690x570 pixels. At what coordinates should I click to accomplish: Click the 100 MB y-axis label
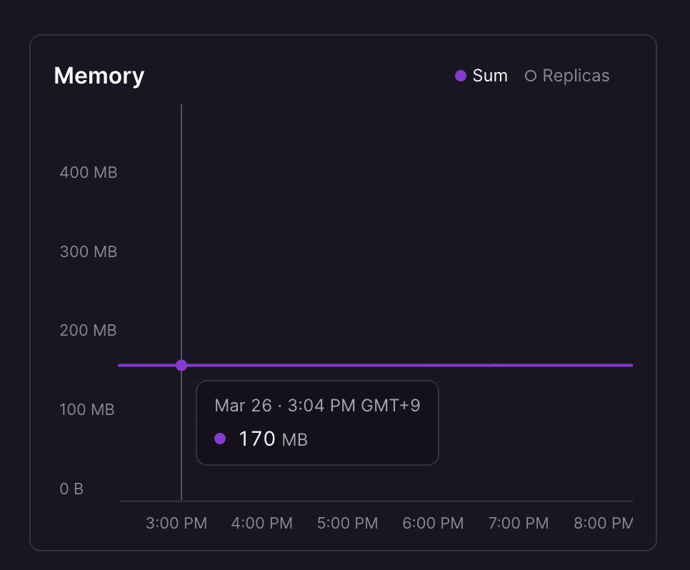tap(87, 409)
